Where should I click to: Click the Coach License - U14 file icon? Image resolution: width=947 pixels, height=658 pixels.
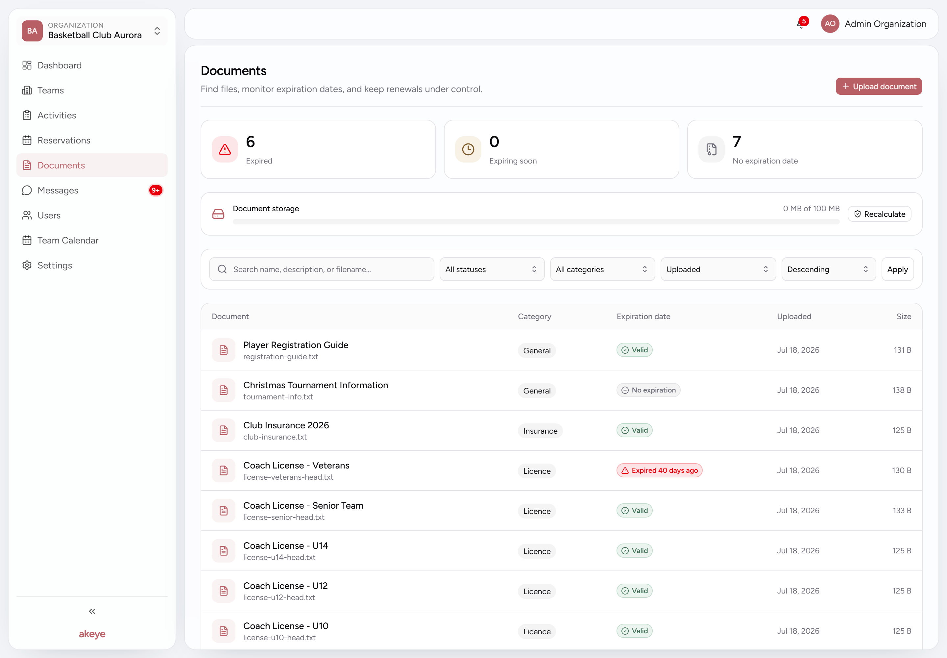pos(223,551)
